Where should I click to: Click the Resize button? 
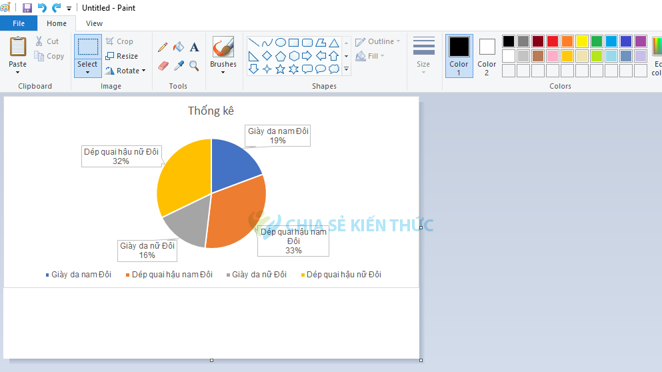[x=122, y=56]
